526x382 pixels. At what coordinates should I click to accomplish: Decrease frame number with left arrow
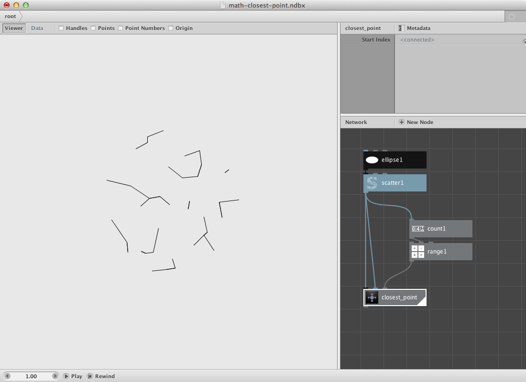[7, 376]
